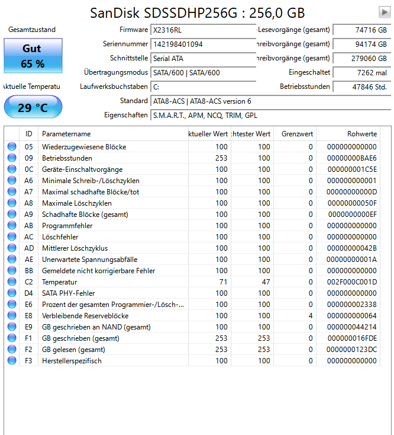This screenshot has height=435, width=394.
Task: Click the status orb for Schadhafte Blöcke (gesamt)
Action: [x=12, y=214]
